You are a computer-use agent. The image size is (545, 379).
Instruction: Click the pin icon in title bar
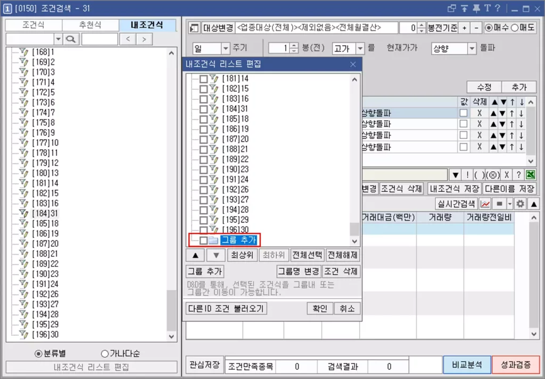pos(476,9)
